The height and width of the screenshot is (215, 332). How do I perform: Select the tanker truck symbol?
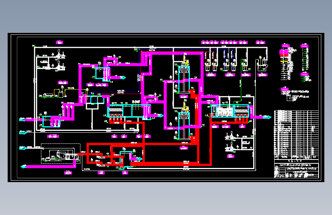pos(47,96)
